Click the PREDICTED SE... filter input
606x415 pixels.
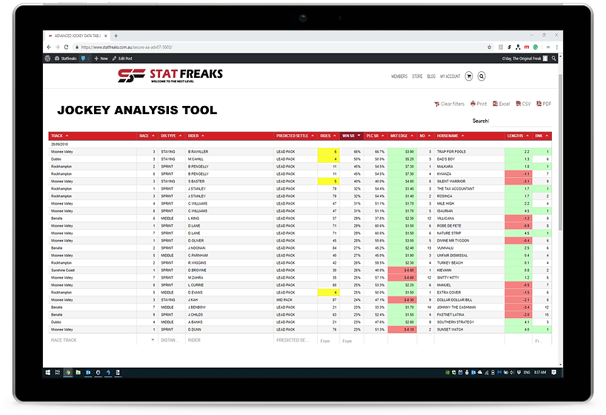(x=296, y=340)
